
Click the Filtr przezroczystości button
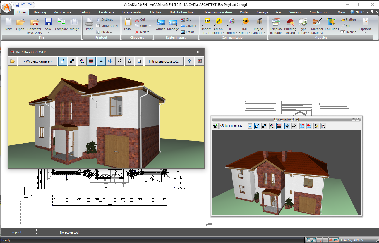pyautogui.click(x=164, y=61)
